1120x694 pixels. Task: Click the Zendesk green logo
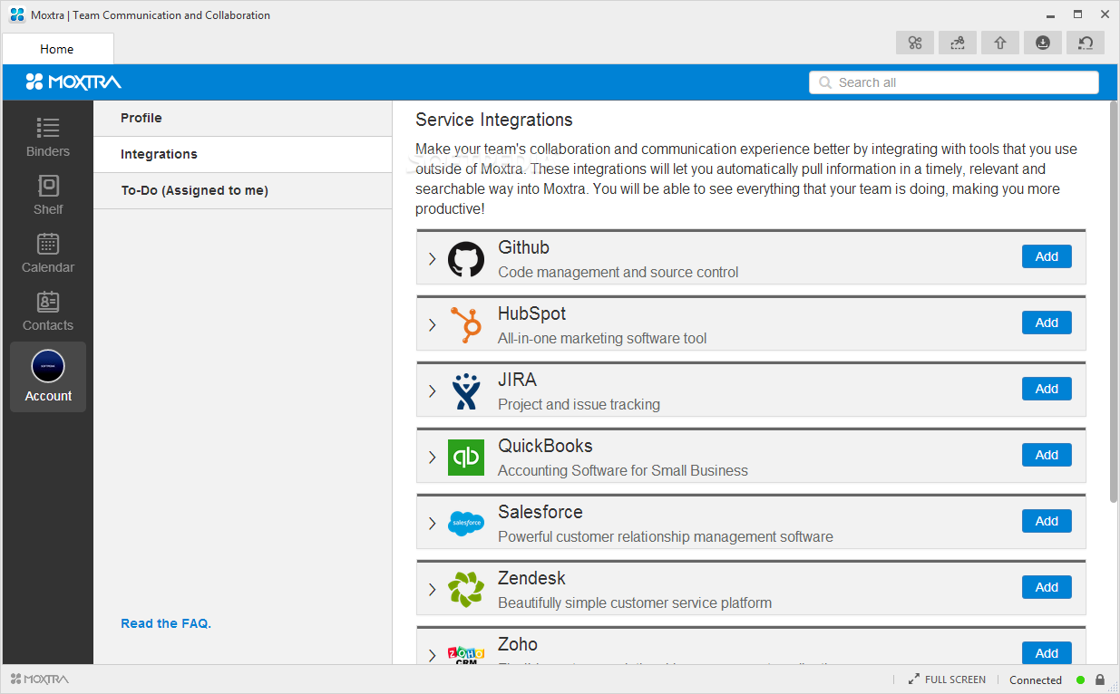(x=466, y=589)
